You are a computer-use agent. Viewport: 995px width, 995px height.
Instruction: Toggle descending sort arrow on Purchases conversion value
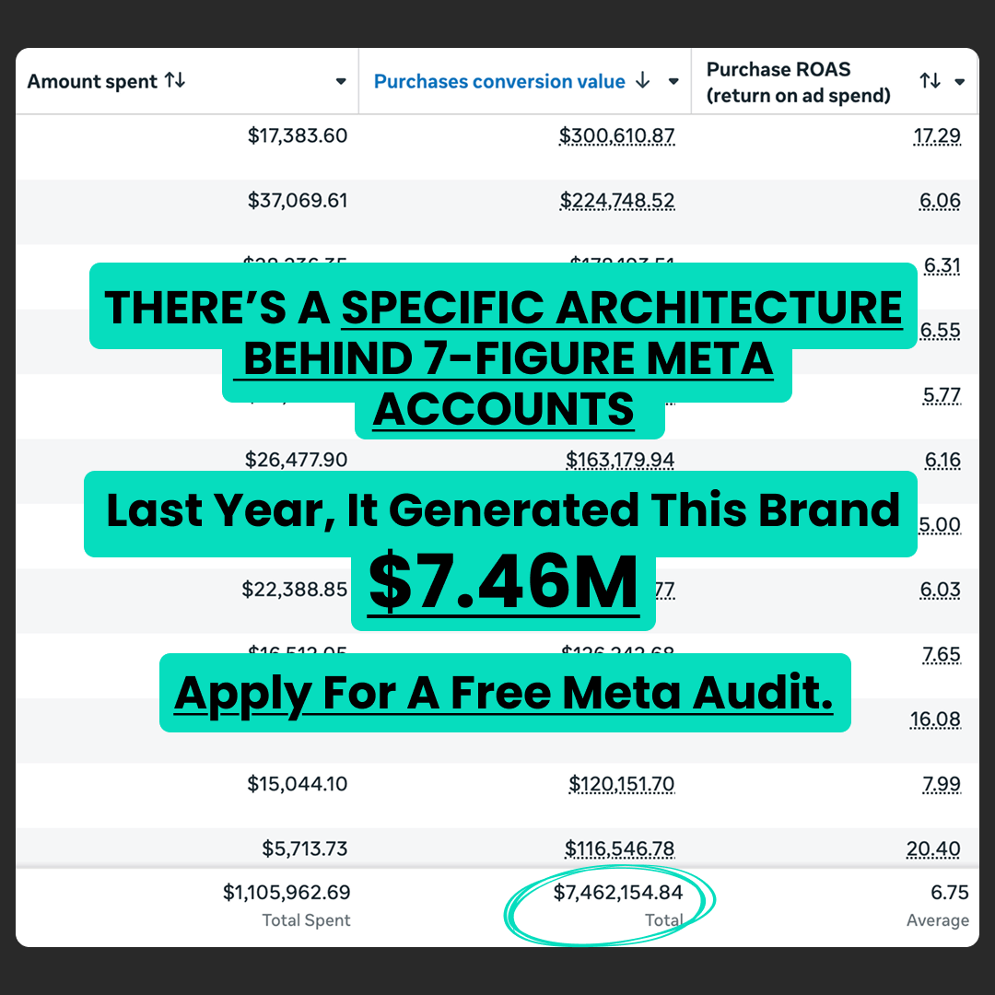coord(643,80)
